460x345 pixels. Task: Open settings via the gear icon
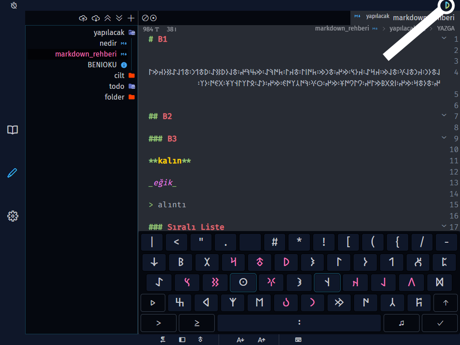tap(13, 216)
